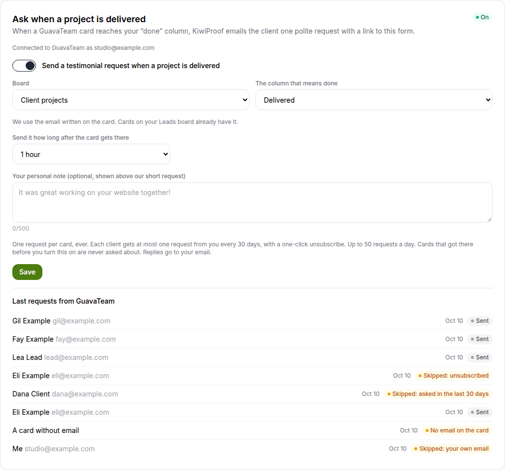Click the Connected to GuavaTeam as studio@example.com text

click(83, 48)
